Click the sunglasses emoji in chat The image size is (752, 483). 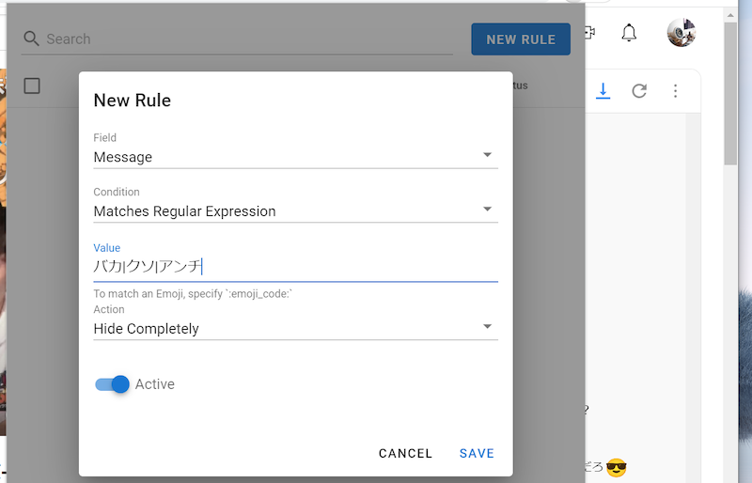tap(616, 467)
